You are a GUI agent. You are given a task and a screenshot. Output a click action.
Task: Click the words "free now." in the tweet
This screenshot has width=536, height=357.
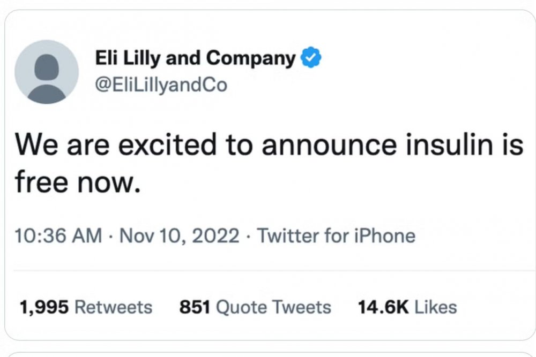[78, 183]
